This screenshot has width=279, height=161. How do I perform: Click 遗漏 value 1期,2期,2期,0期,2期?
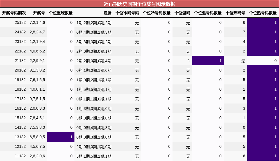[94, 23]
